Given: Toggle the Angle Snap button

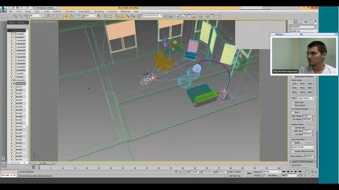Looking at the screenshot, I should [122, 16].
